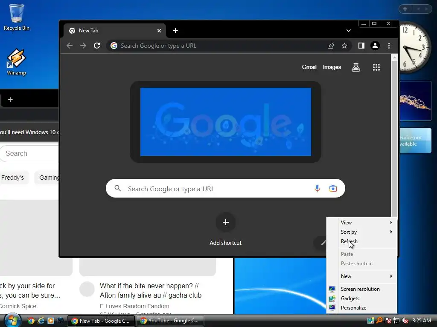This screenshot has width=437, height=327.
Task: Launch the Winamp desktop shortcut
Action: 16,62
